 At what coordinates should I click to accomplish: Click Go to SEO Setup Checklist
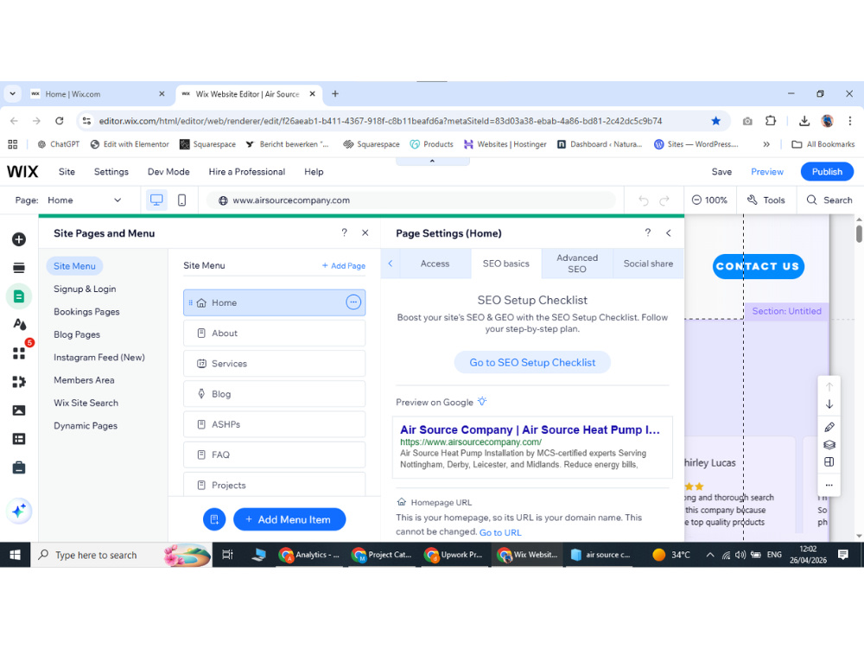tap(532, 363)
